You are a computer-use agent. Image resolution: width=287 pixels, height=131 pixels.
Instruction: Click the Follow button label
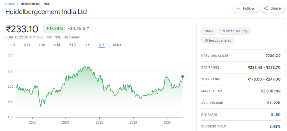[249, 8]
